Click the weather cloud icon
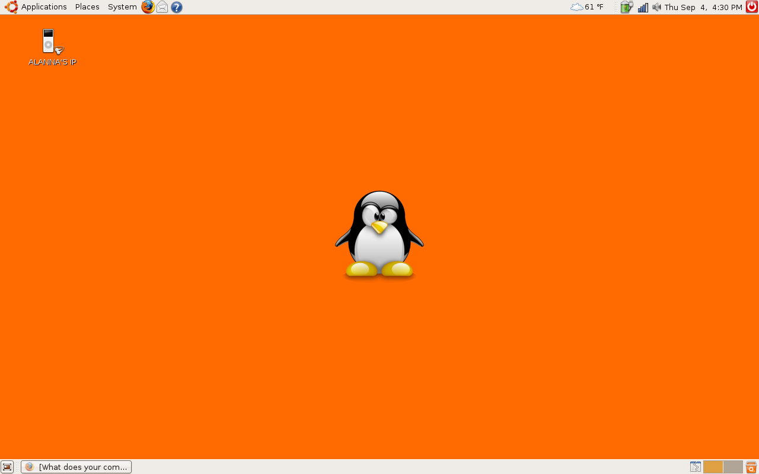Viewport: 759px width, 474px height. [576, 7]
